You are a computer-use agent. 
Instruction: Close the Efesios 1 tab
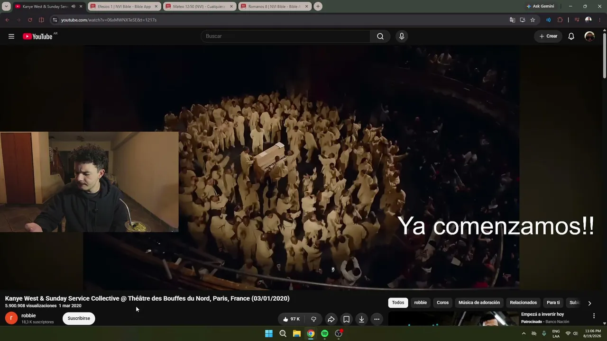[156, 7]
